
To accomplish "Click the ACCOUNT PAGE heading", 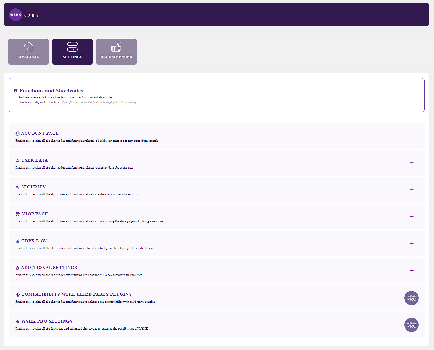I will (40, 134).
